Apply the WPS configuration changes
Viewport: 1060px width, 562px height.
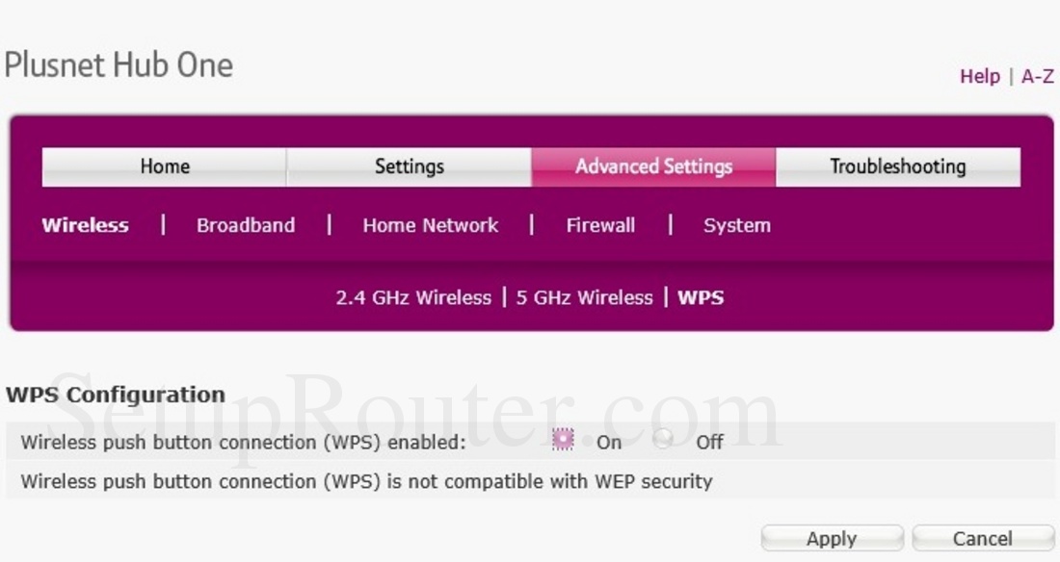(831, 538)
